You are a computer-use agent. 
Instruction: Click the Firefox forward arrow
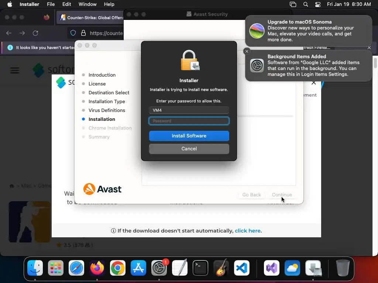[x=22, y=33]
